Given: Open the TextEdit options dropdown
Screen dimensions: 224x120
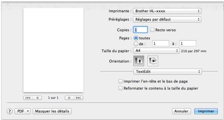Looking at the screenshot, I should coord(168,72).
